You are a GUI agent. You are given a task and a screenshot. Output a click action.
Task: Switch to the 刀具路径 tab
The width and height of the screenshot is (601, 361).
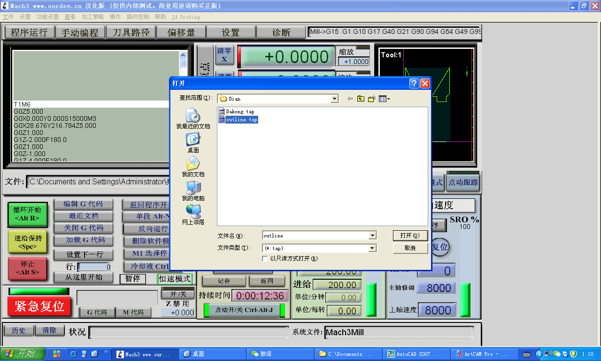[131, 32]
